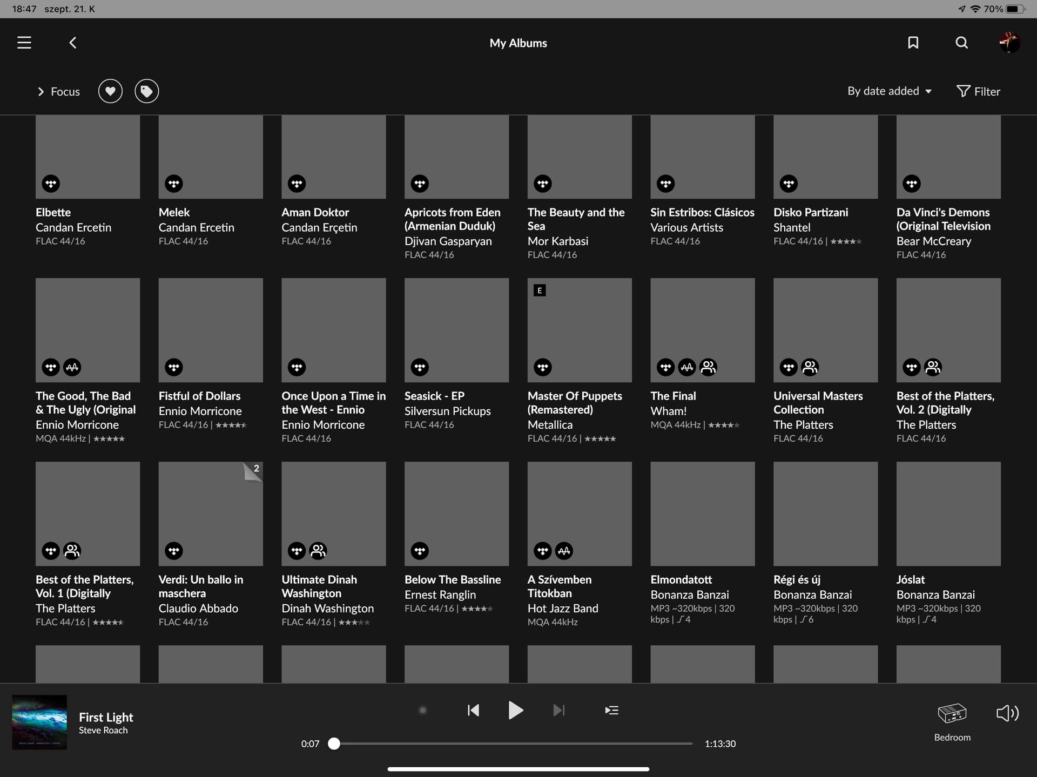Viewport: 1037px width, 777px height.
Task: Click the users badge on Universal Masters Collection
Action: click(x=810, y=367)
